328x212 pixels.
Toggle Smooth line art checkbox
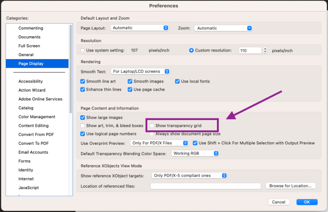82,81
